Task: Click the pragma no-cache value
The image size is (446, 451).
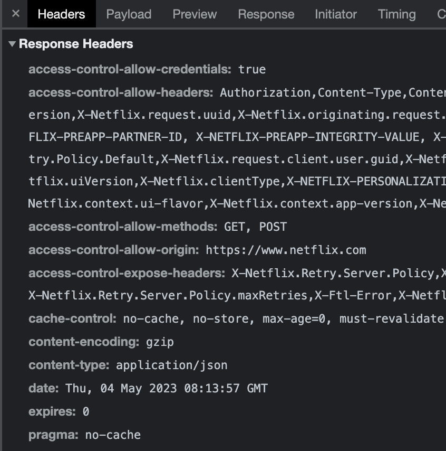Action: (x=114, y=435)
